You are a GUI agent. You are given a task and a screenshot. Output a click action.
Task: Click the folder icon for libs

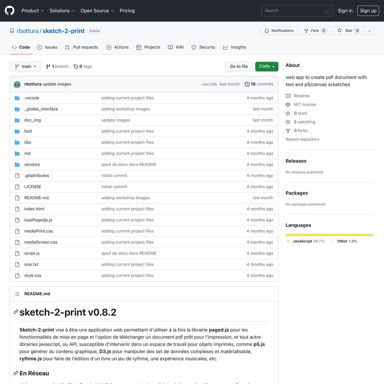click(x=17, y=142)
